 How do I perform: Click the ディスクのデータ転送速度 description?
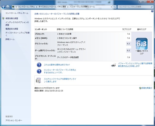pyautogui.click(x=68, y=57)
